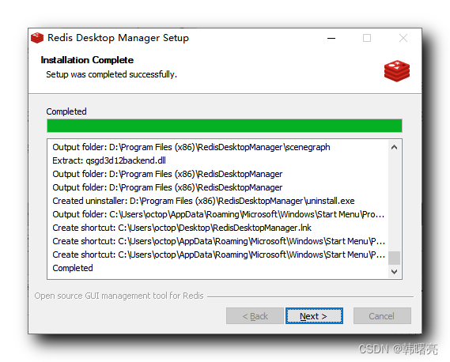Select the 'Extract: qsgd3d12backend.dll' log line
Viewport: 450px width, 362px height.
coord(109,160)
